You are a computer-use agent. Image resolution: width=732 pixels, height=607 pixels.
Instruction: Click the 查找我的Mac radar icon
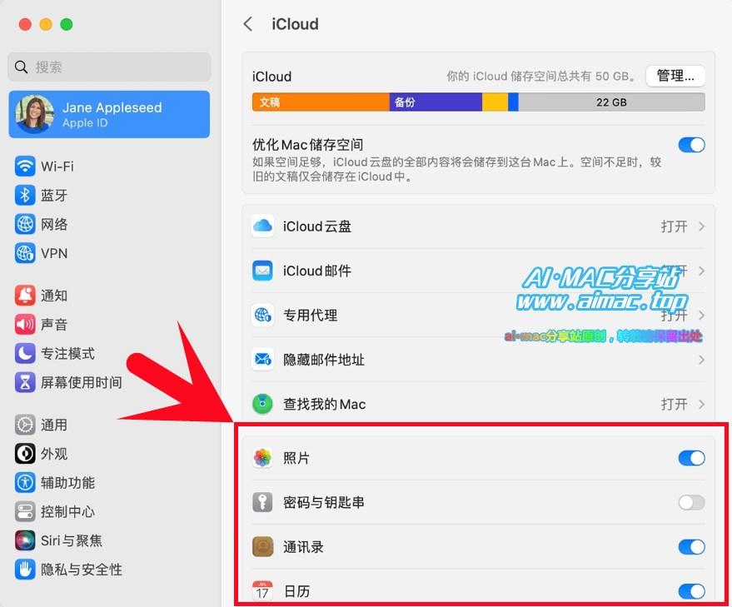click(262, 404)
